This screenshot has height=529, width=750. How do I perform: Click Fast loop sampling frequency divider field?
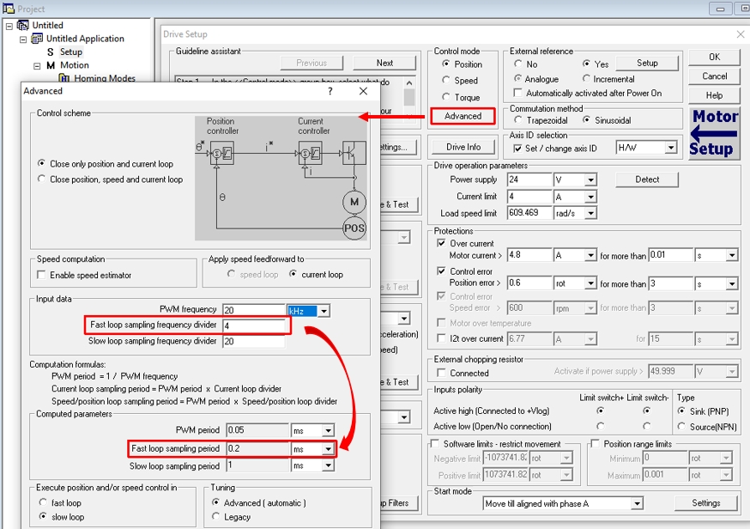tap(255, 325)
